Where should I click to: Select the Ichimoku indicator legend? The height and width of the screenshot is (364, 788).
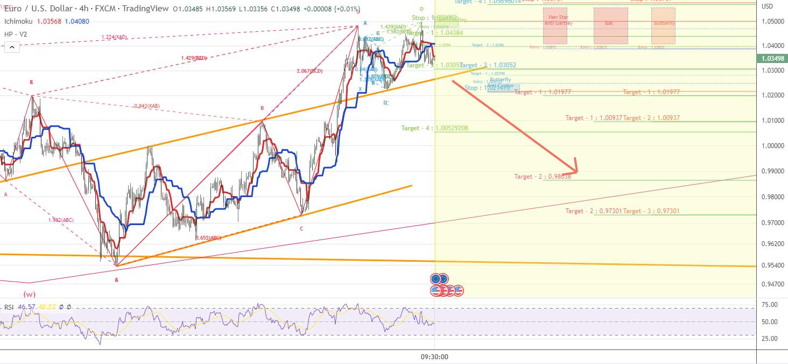[x=18, y=21]
